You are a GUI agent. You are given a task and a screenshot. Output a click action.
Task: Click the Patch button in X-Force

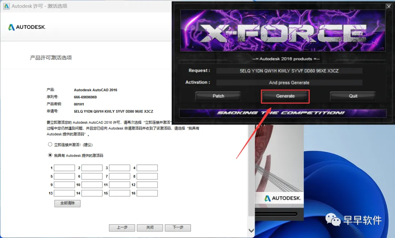pyautogui.click(x=218, y=96)
